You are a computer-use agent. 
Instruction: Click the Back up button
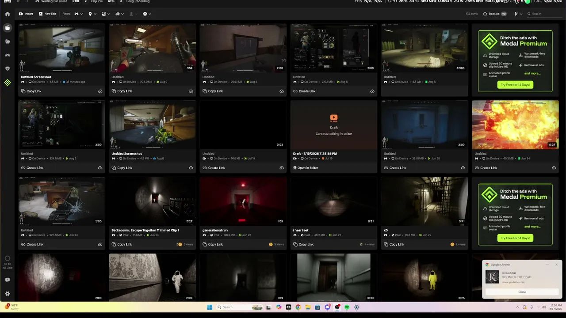click(x=494, y=14)
